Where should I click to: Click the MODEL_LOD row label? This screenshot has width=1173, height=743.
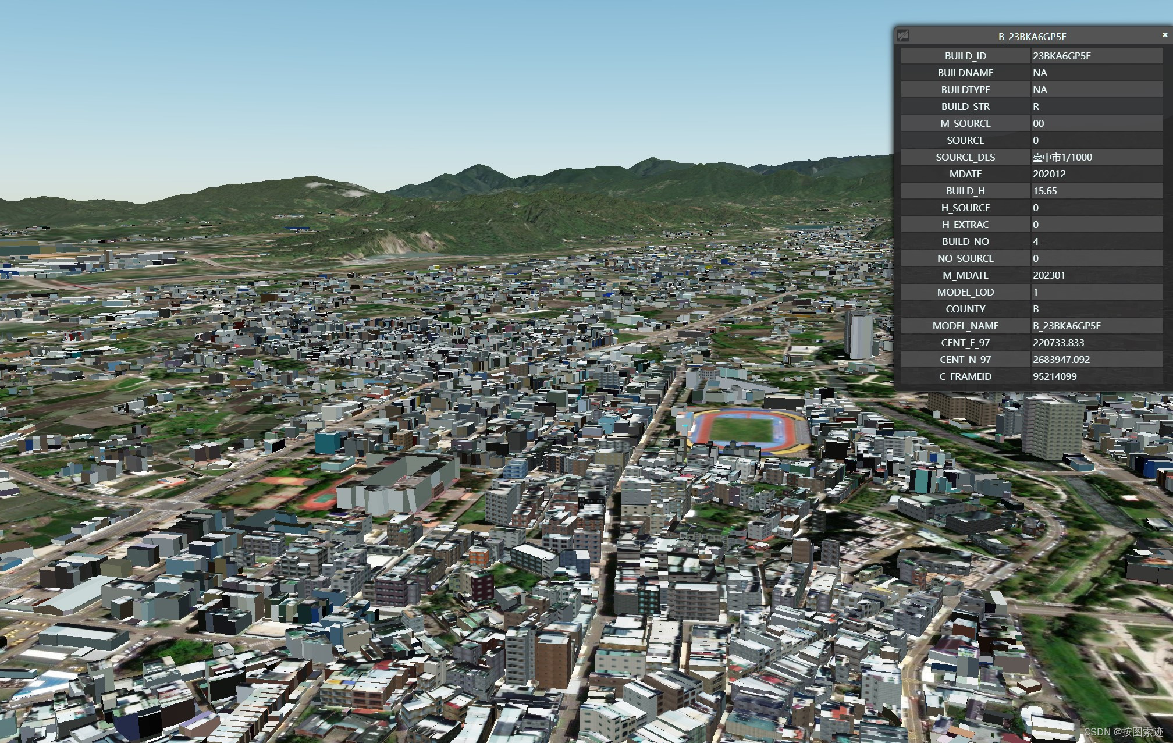tap(965, 292)
